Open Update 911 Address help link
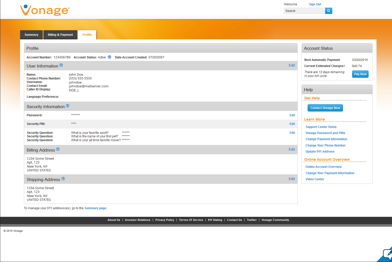Image resolution: width=392 pixels, height=262 pixels. point(320,152)
